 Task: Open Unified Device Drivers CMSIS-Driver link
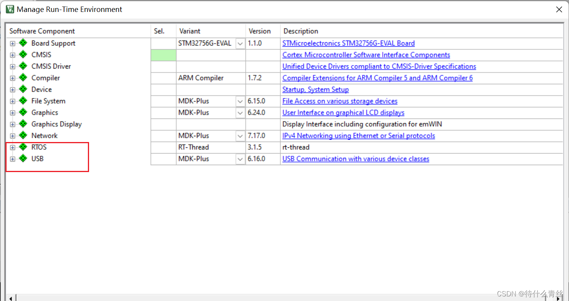pyautogui.click(x=379, y=66)
